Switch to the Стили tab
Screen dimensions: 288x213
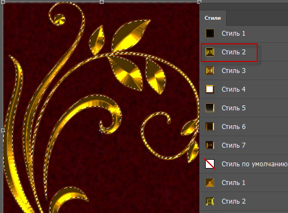coord(212,18)
